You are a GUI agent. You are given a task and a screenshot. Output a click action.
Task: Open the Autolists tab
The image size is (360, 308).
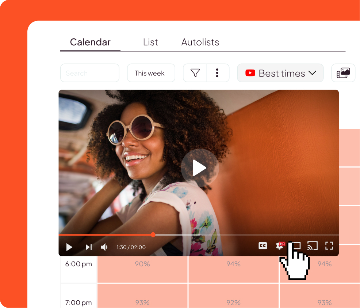(200, 42)
